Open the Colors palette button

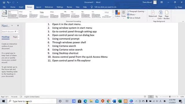(x=118, y=14)
